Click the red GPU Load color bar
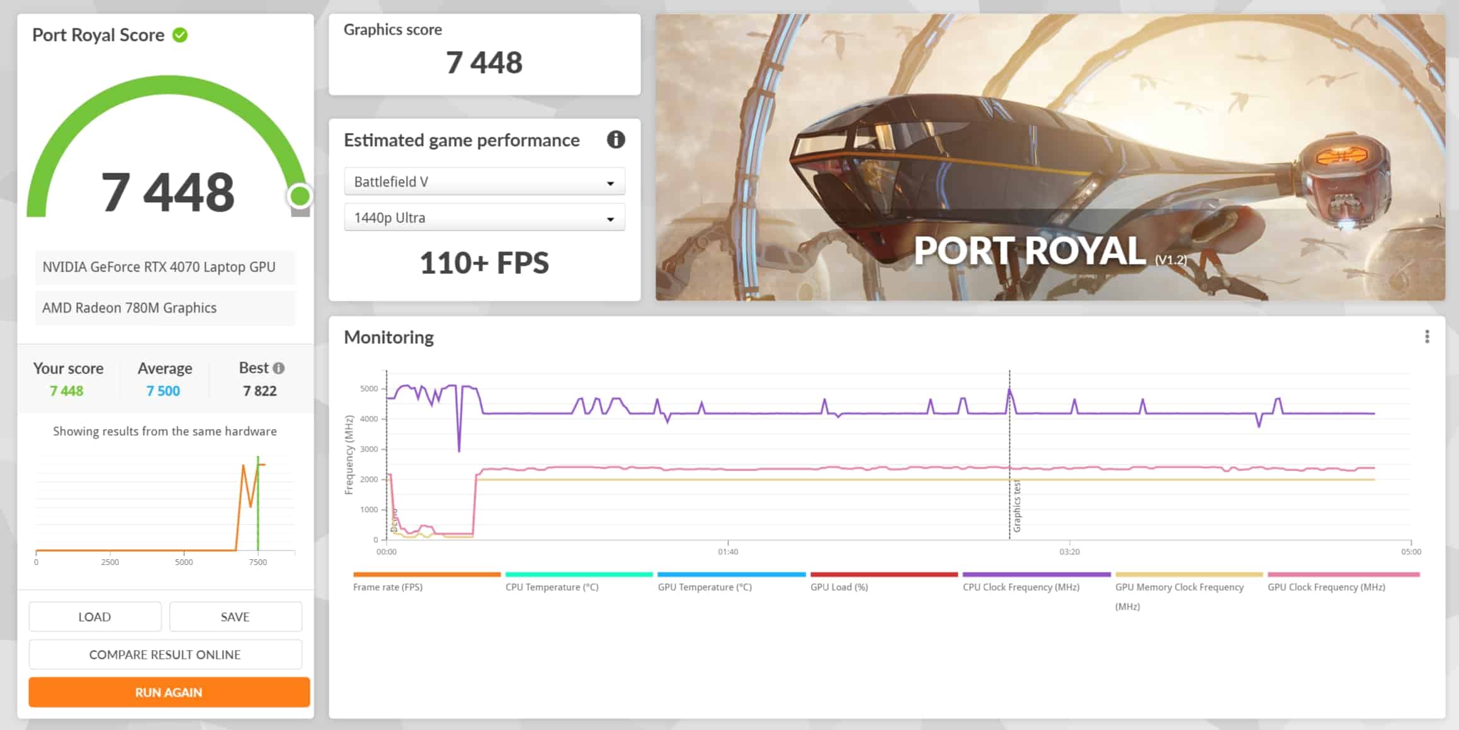 click(883, 574)
